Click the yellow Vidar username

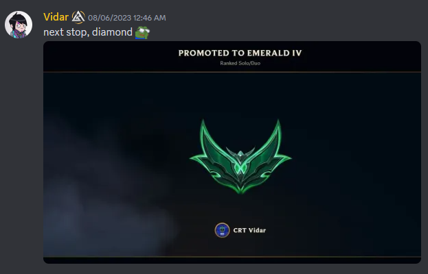[56, 17]
